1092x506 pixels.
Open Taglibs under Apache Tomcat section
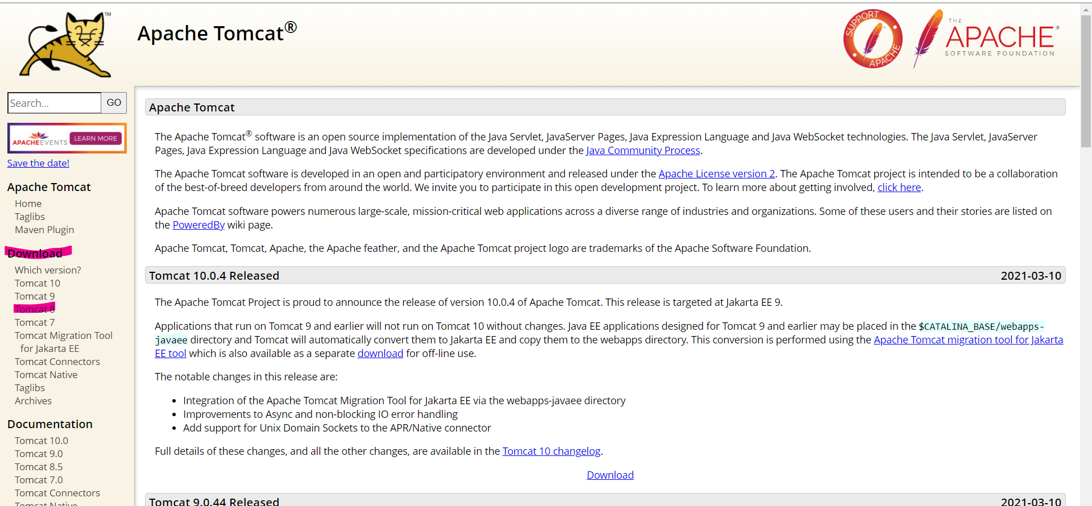pos(30,217)
